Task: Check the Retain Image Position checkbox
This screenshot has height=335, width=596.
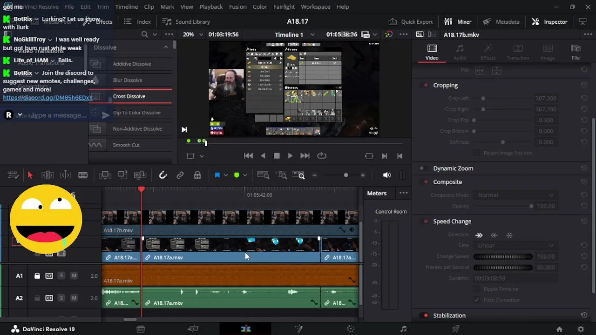Action: pyautogui.click(x=476, y=153)
